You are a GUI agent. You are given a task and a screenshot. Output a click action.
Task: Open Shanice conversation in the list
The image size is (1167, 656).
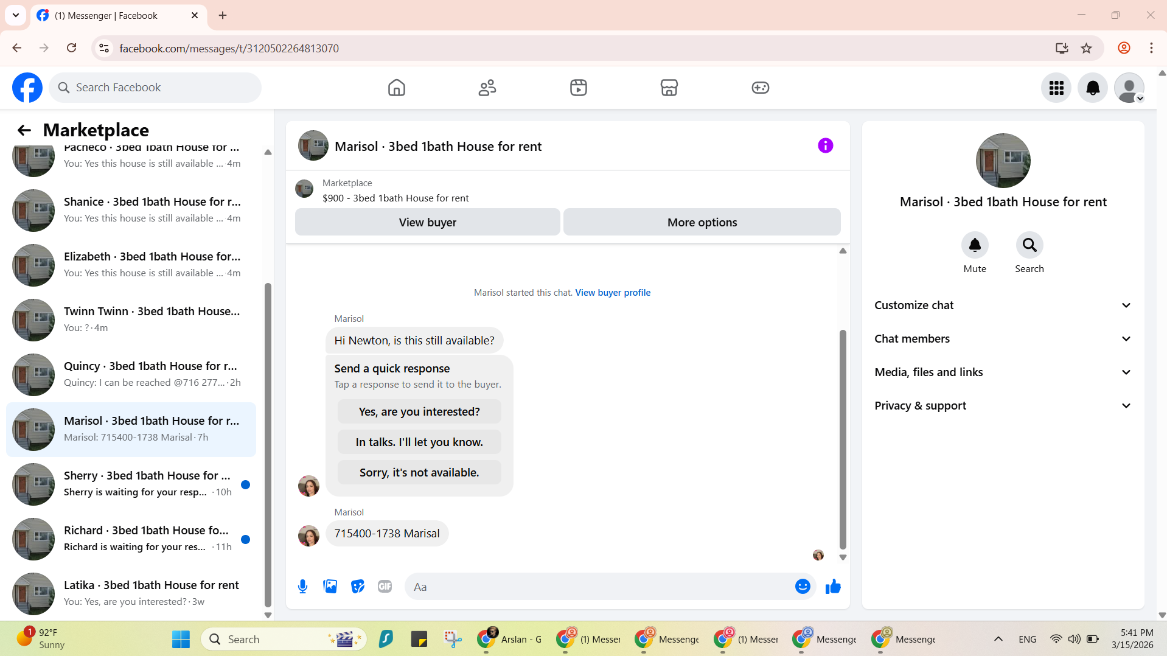click(131, 210)
